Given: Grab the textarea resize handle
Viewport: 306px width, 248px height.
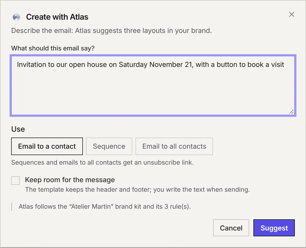Looking at the screenshot, I should click(292, 112).
